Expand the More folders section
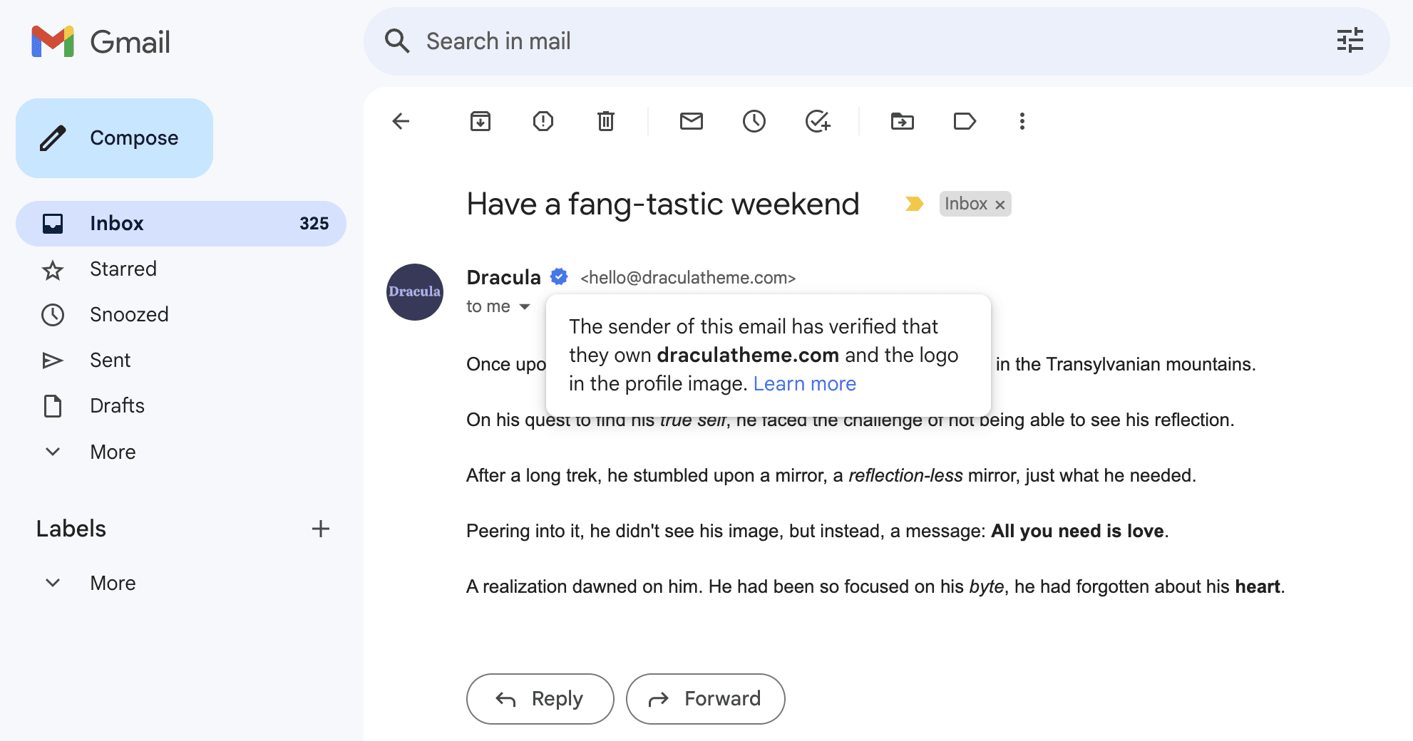 (x=112, y=452)
